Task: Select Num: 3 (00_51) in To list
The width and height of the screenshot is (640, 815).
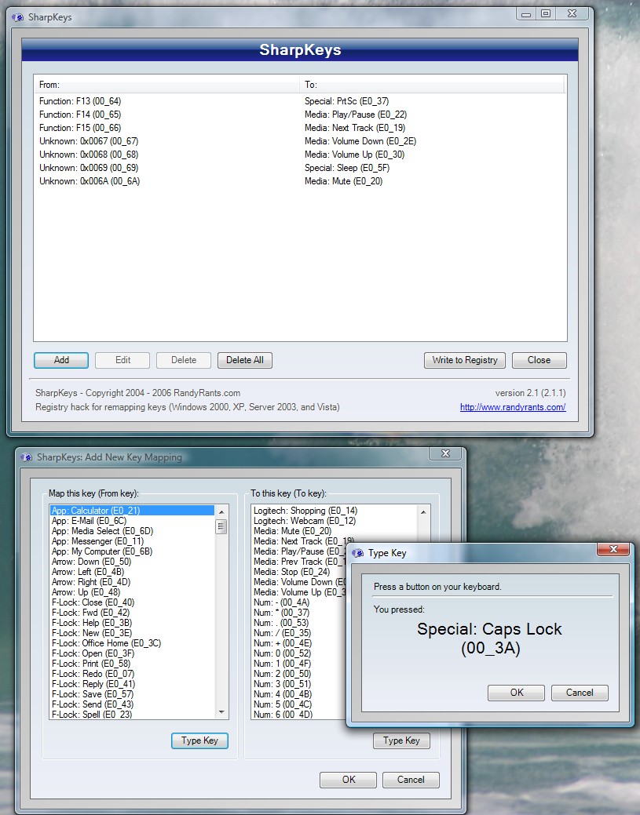Action: pyautogui.click(x=299, y=684)
